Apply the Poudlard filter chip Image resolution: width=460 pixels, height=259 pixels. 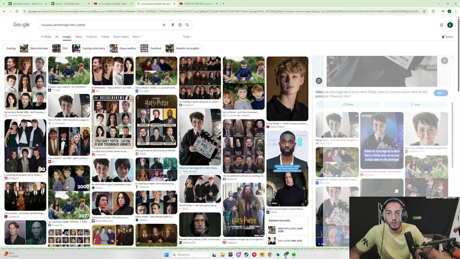click(x=152, y=48)
